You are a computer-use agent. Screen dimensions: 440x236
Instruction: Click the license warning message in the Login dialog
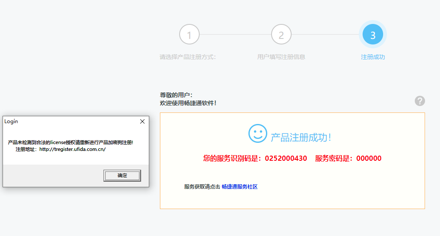(71, 142)
